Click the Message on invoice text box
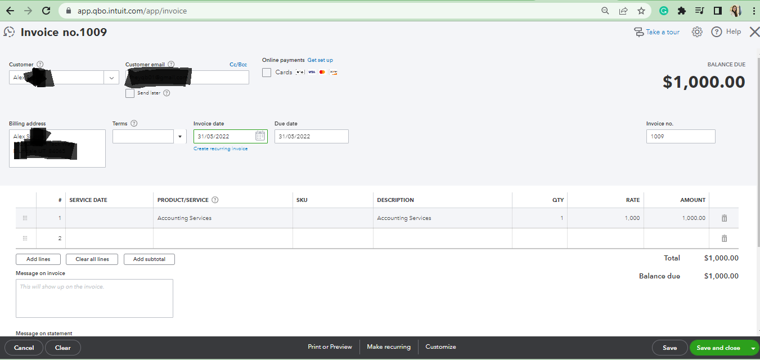This screenshot has height=360, width=760. pyautogui.click(x=95, y=299)
